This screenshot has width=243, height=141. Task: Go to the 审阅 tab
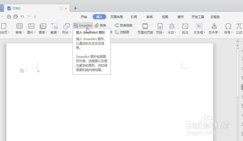tap(149, 17)
